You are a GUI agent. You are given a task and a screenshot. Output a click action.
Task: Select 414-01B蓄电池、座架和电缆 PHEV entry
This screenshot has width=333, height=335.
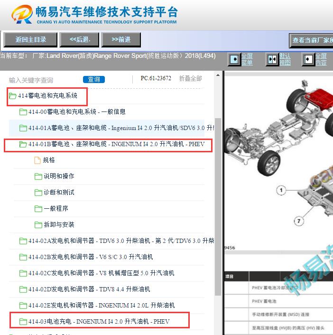click(x=116, y=144)
